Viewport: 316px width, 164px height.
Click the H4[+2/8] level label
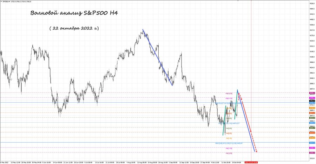point(229,93)
